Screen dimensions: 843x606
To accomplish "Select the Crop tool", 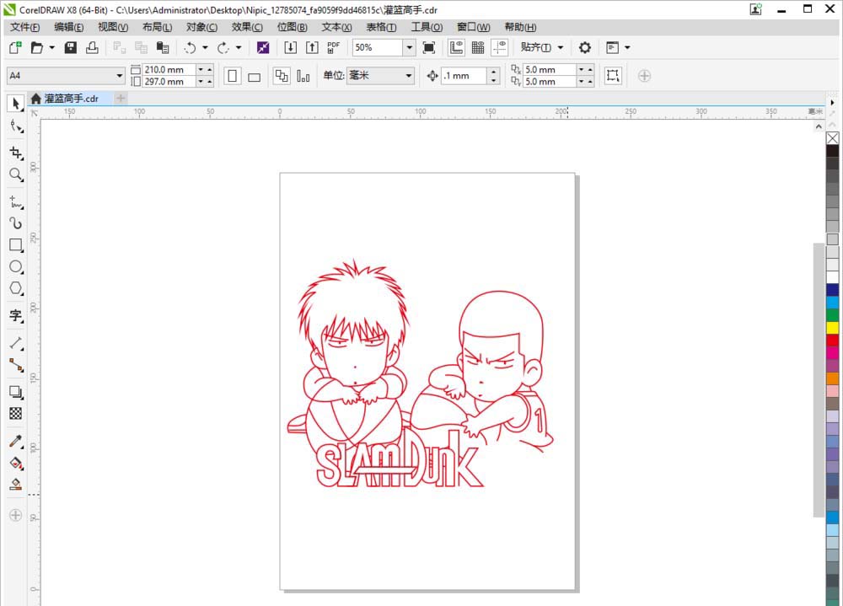I will (15, 153).
